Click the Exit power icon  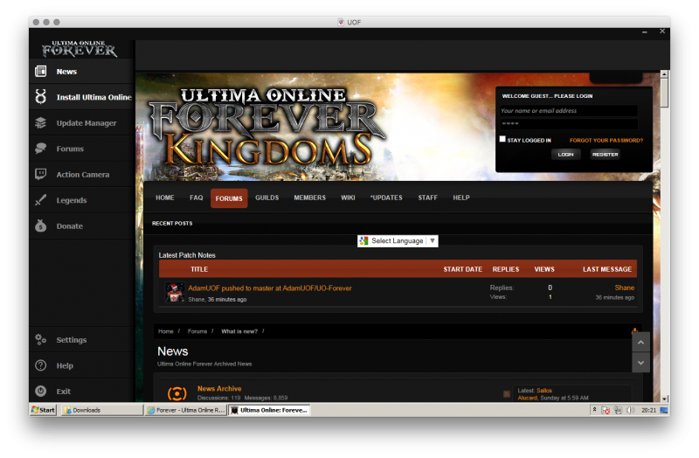pos(40,391)
